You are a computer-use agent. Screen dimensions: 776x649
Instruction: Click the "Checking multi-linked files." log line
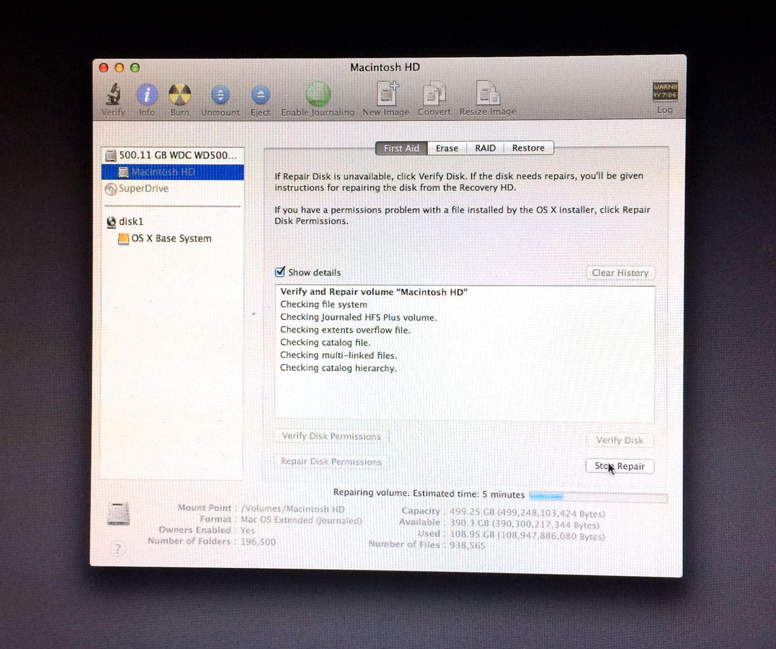(339, 355)
